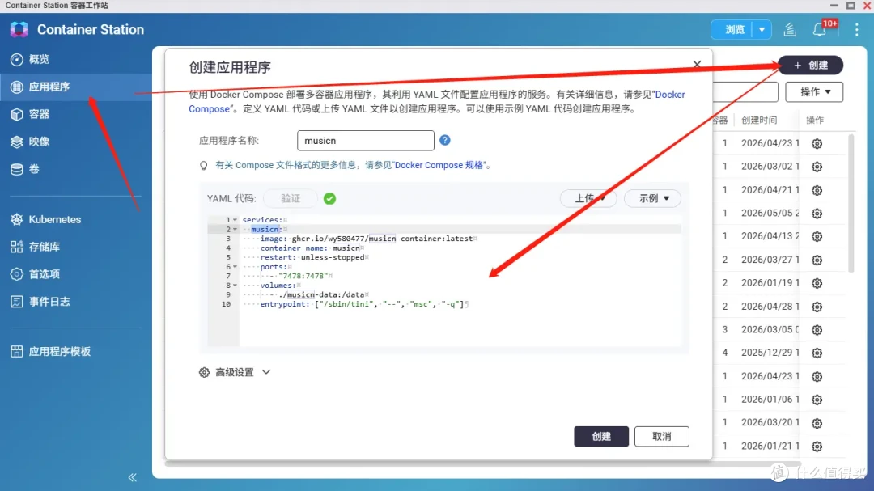Open gear for row 2026/01/21

pyautogui.click(x=817, y=447)
